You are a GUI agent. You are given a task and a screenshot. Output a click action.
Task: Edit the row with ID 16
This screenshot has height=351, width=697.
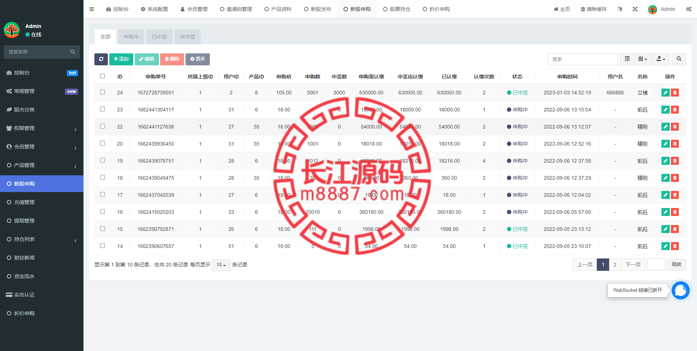[x=665, y=212]
